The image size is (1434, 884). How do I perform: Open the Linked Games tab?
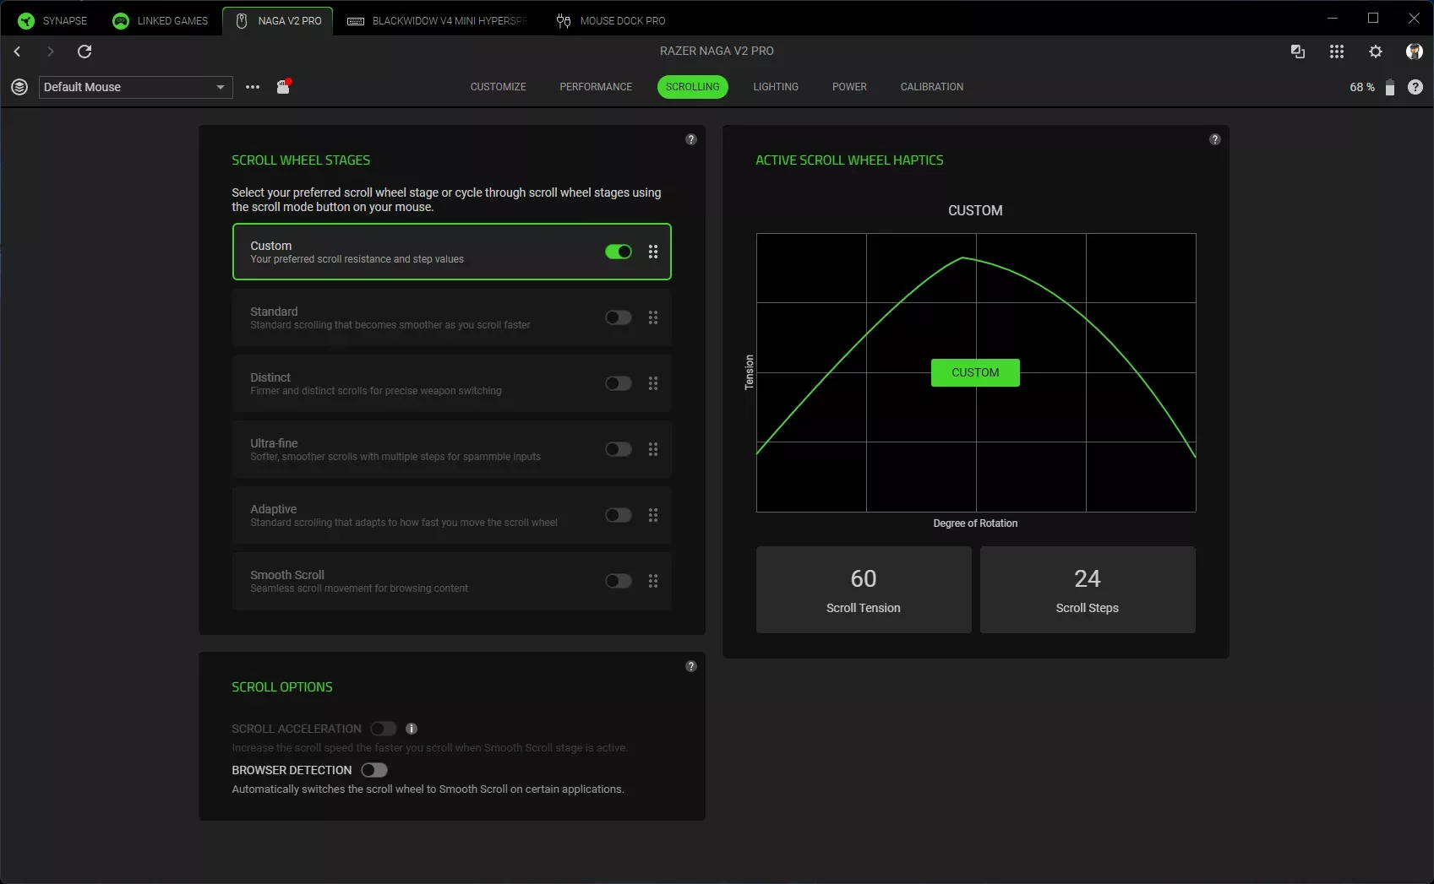coord(161,20)
